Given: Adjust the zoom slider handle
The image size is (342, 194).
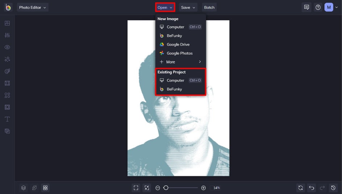Looking at the screenshot, I should tap(166, 188).
